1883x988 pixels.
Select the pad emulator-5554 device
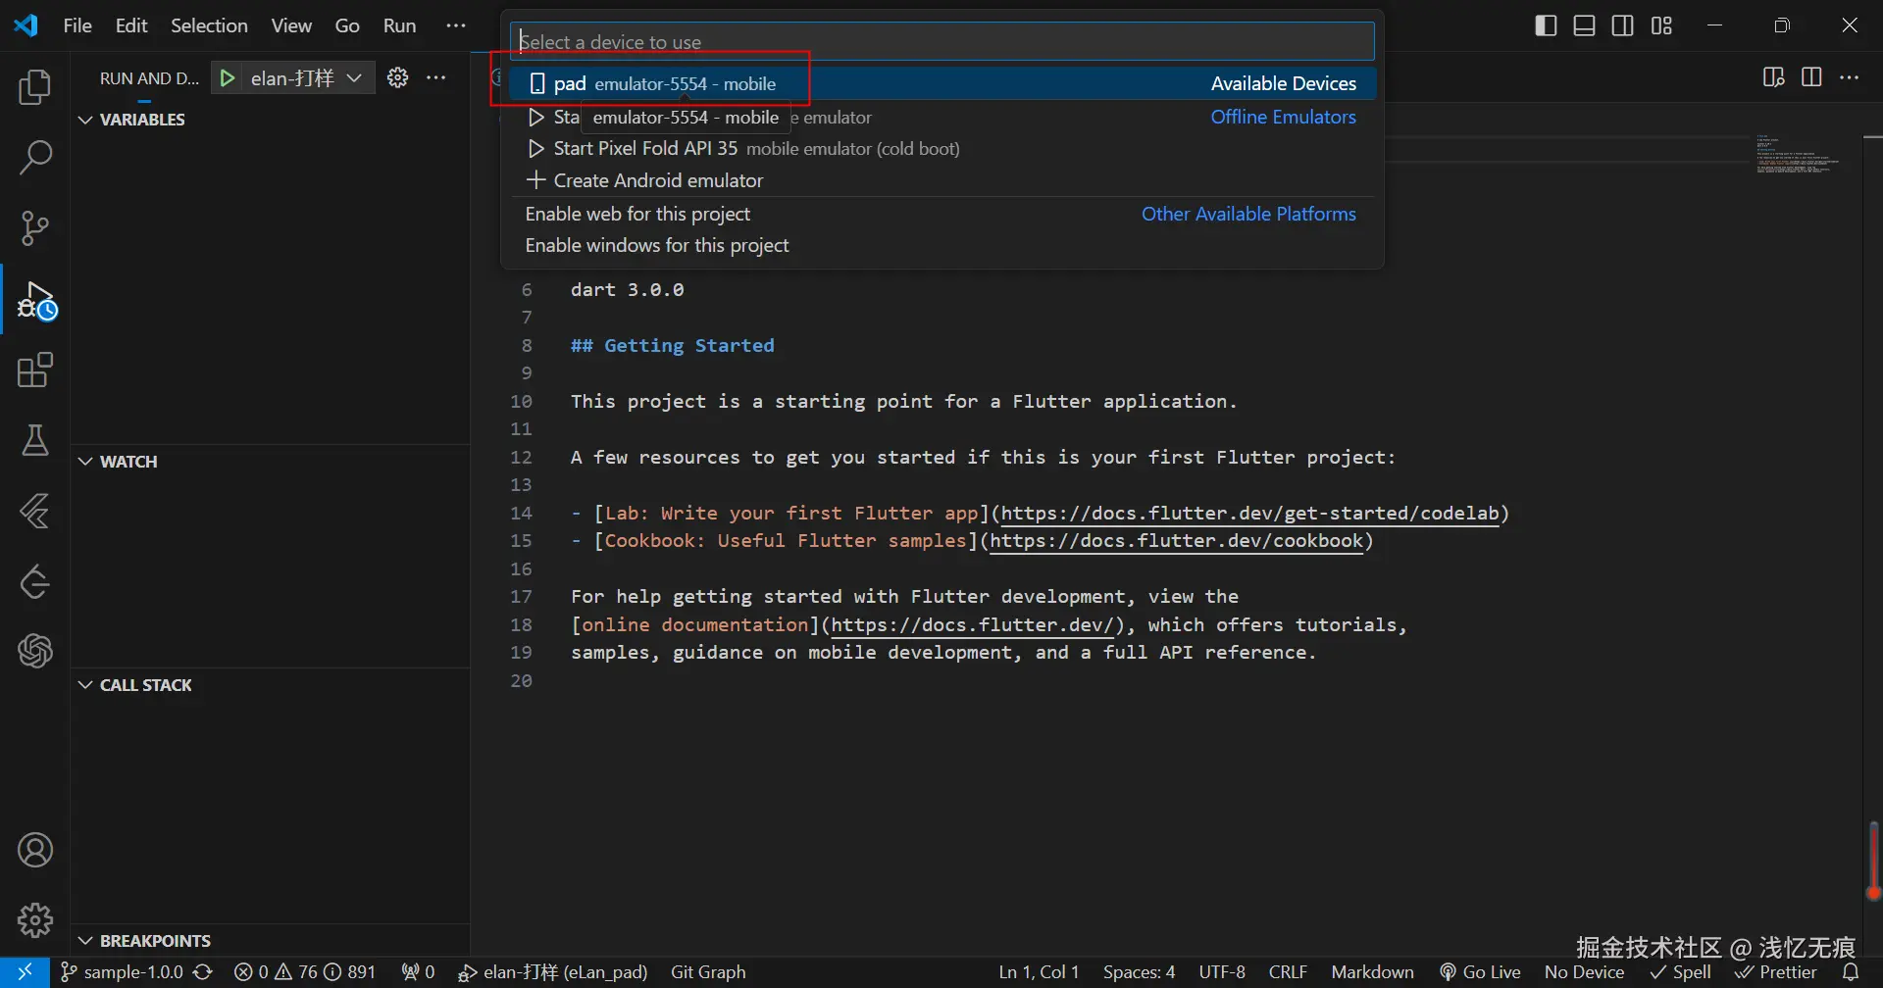tap(942, 83)
